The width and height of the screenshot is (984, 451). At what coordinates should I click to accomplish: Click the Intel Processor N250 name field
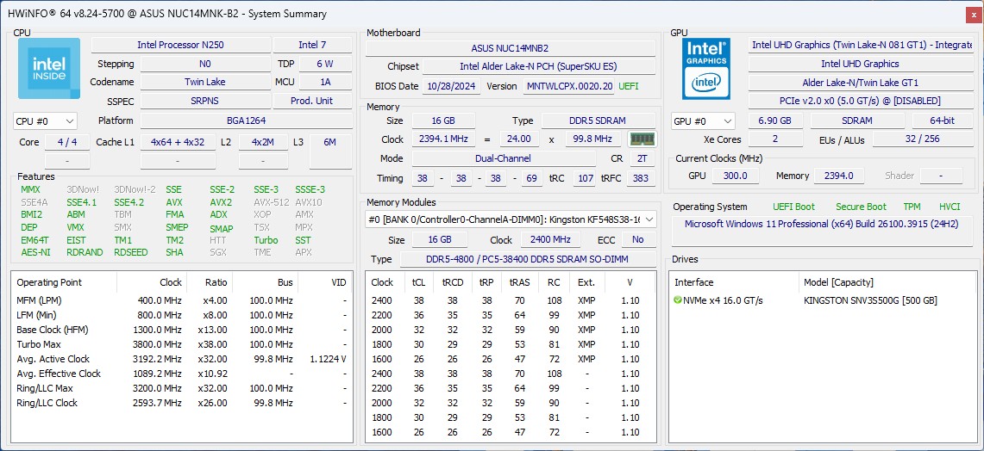point(181,45)
